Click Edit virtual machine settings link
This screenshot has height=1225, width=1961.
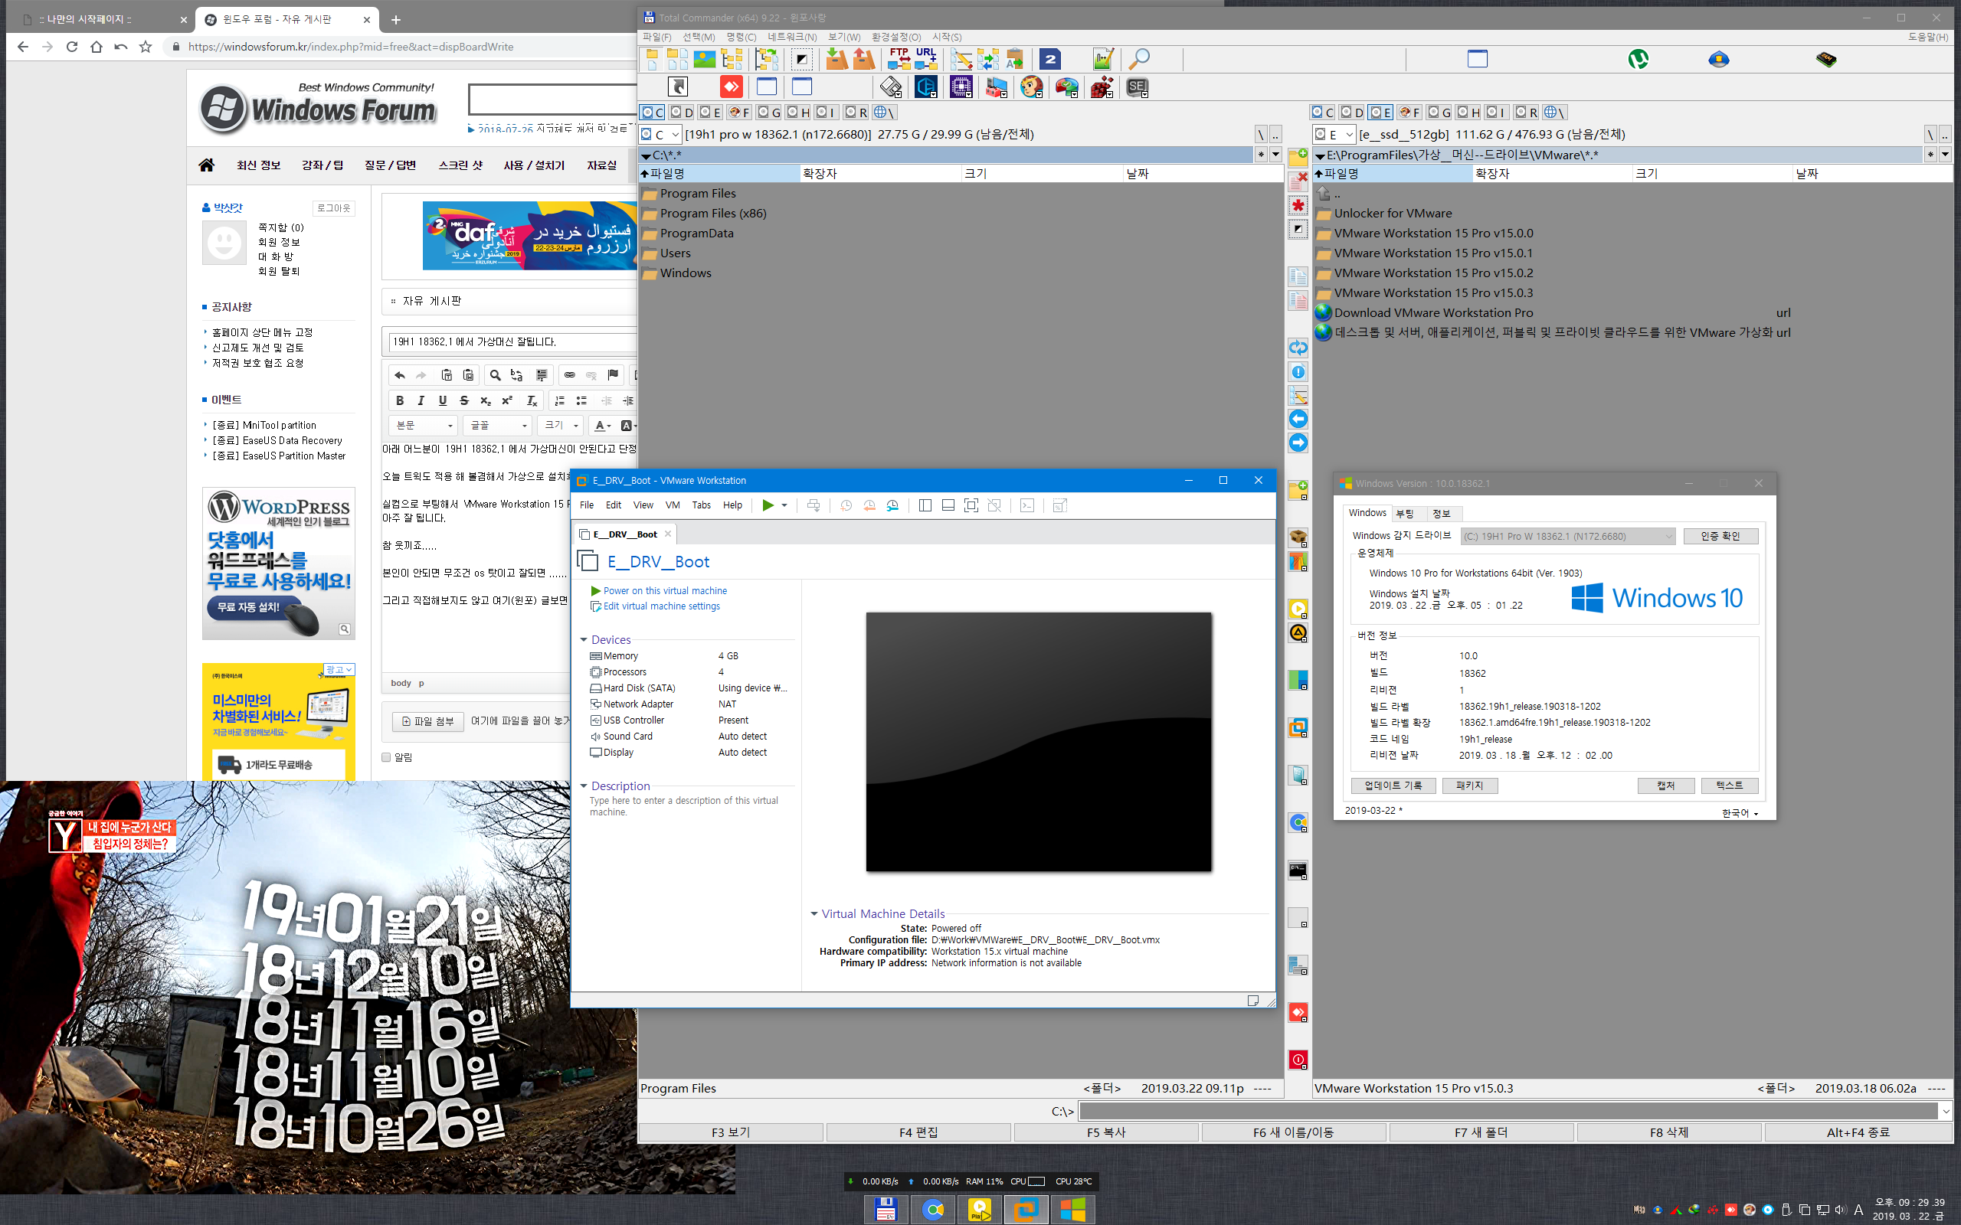pos(661,606)
